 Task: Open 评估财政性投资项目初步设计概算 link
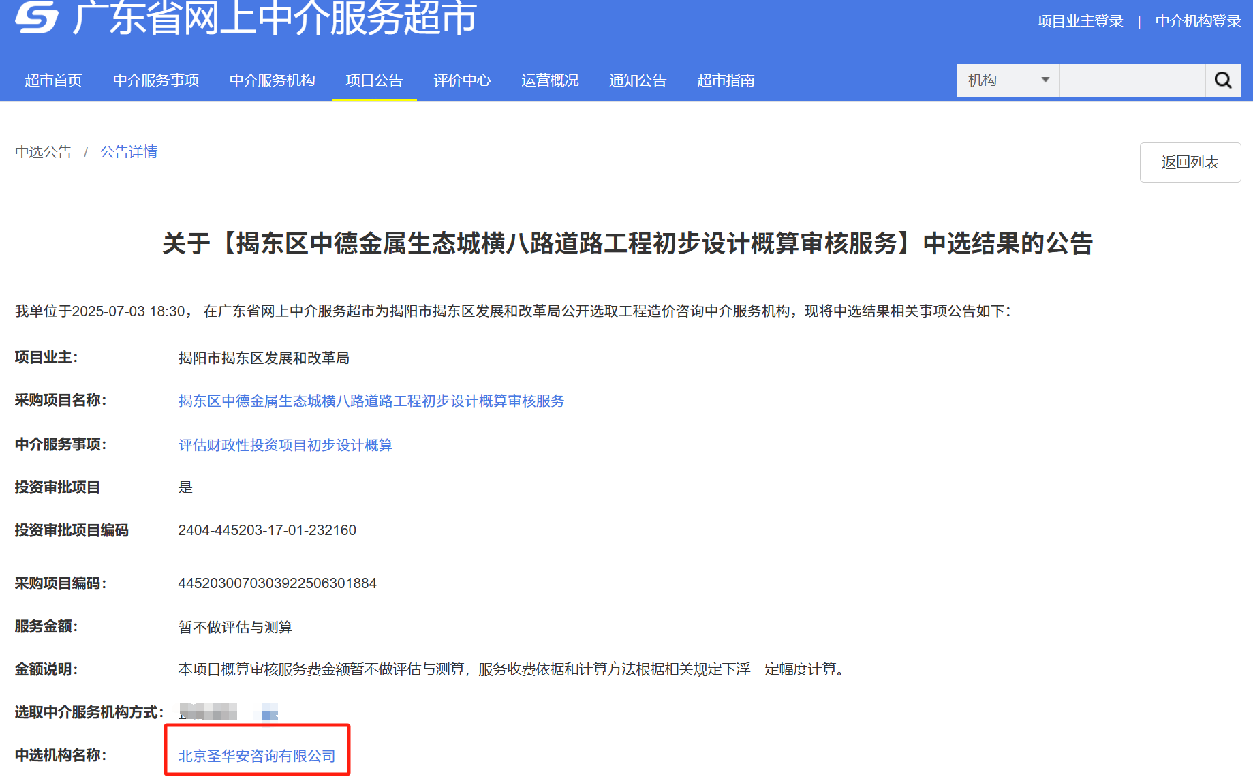pos(285,445)
